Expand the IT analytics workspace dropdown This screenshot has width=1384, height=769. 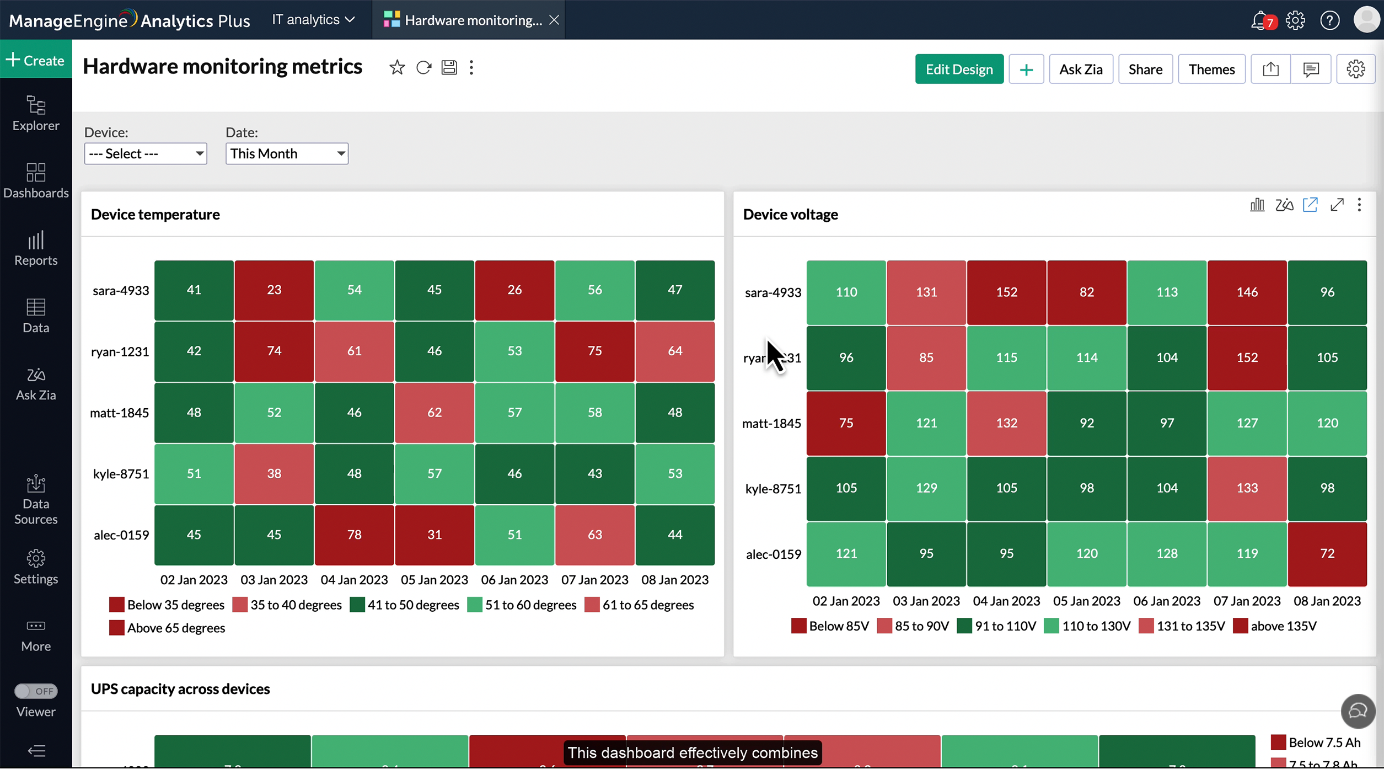coord(313,20)
